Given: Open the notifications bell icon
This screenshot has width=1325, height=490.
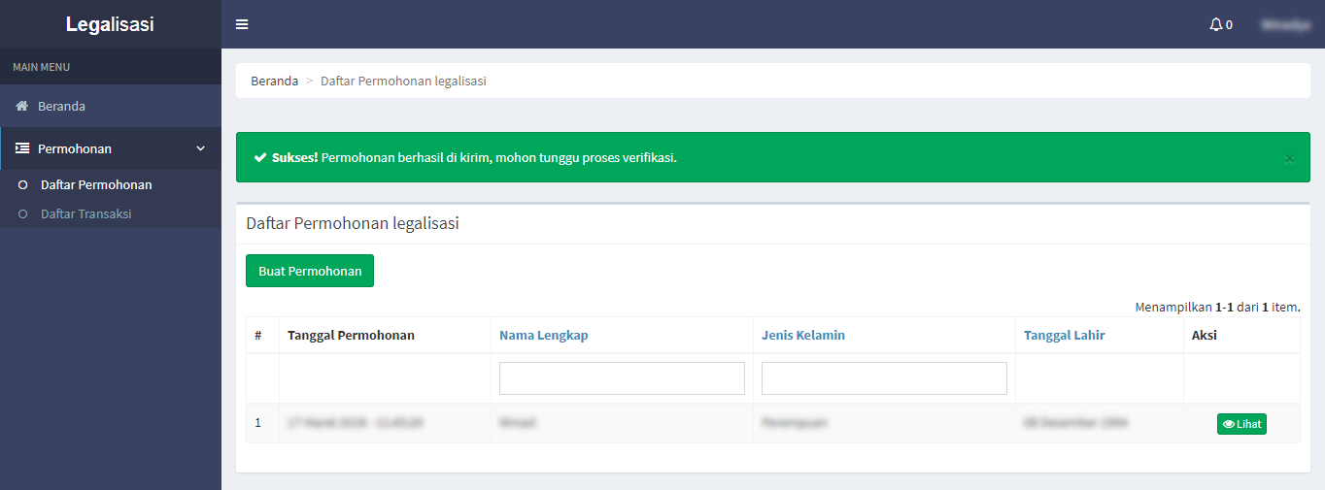Looking at the screenshot, I should point(1215,24).
